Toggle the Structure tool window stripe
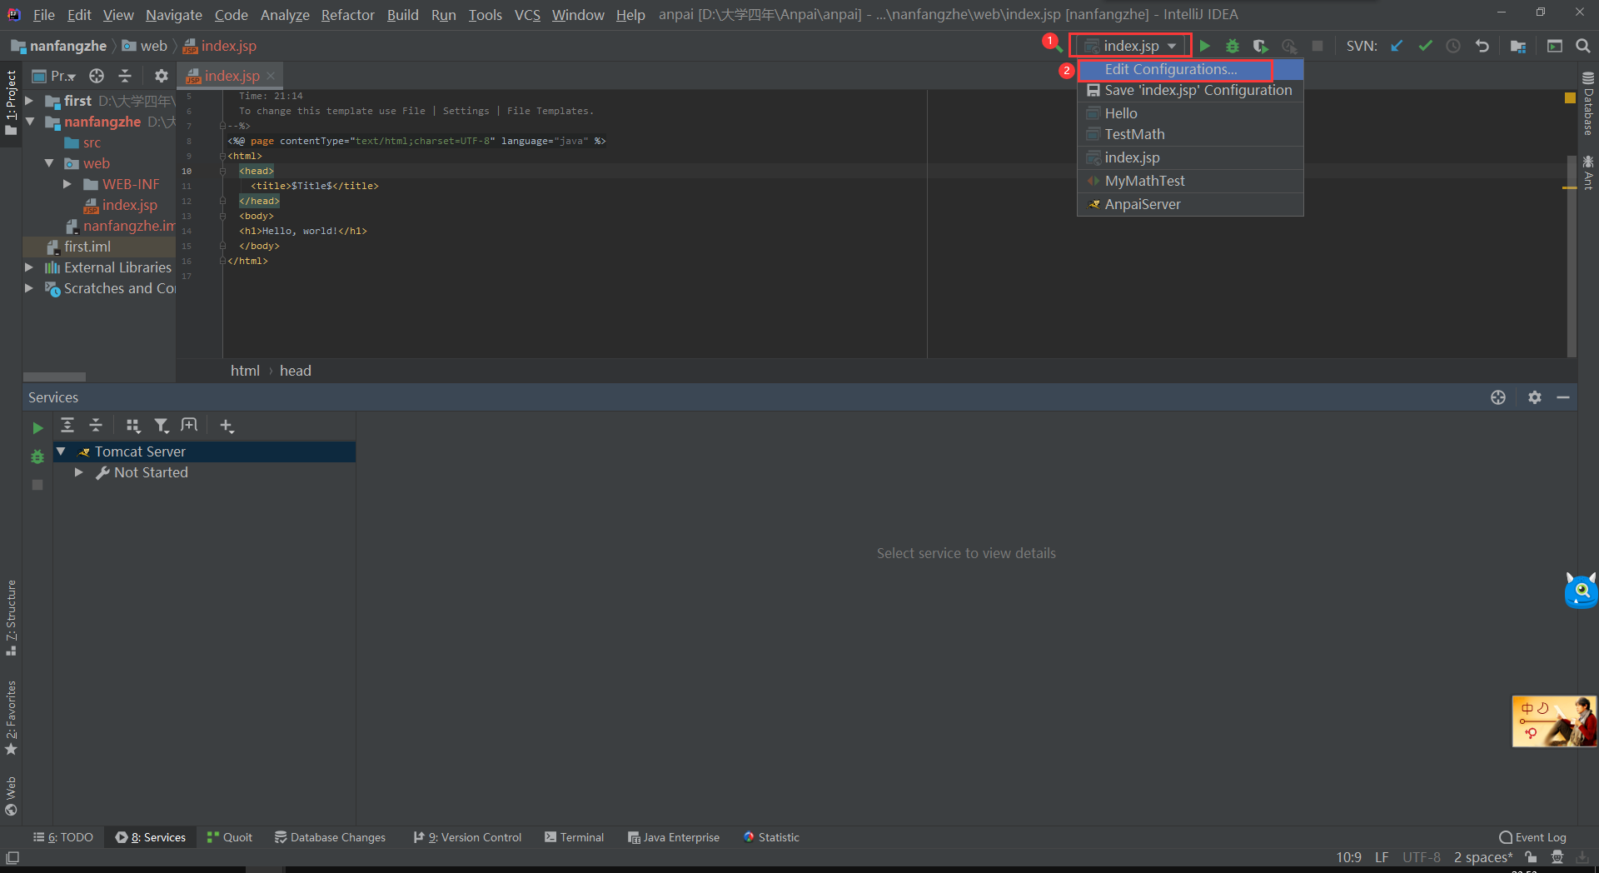Image resolution: width=1599 pixels, height=873 pixels. pyautogui.click(x=11, y=618)
